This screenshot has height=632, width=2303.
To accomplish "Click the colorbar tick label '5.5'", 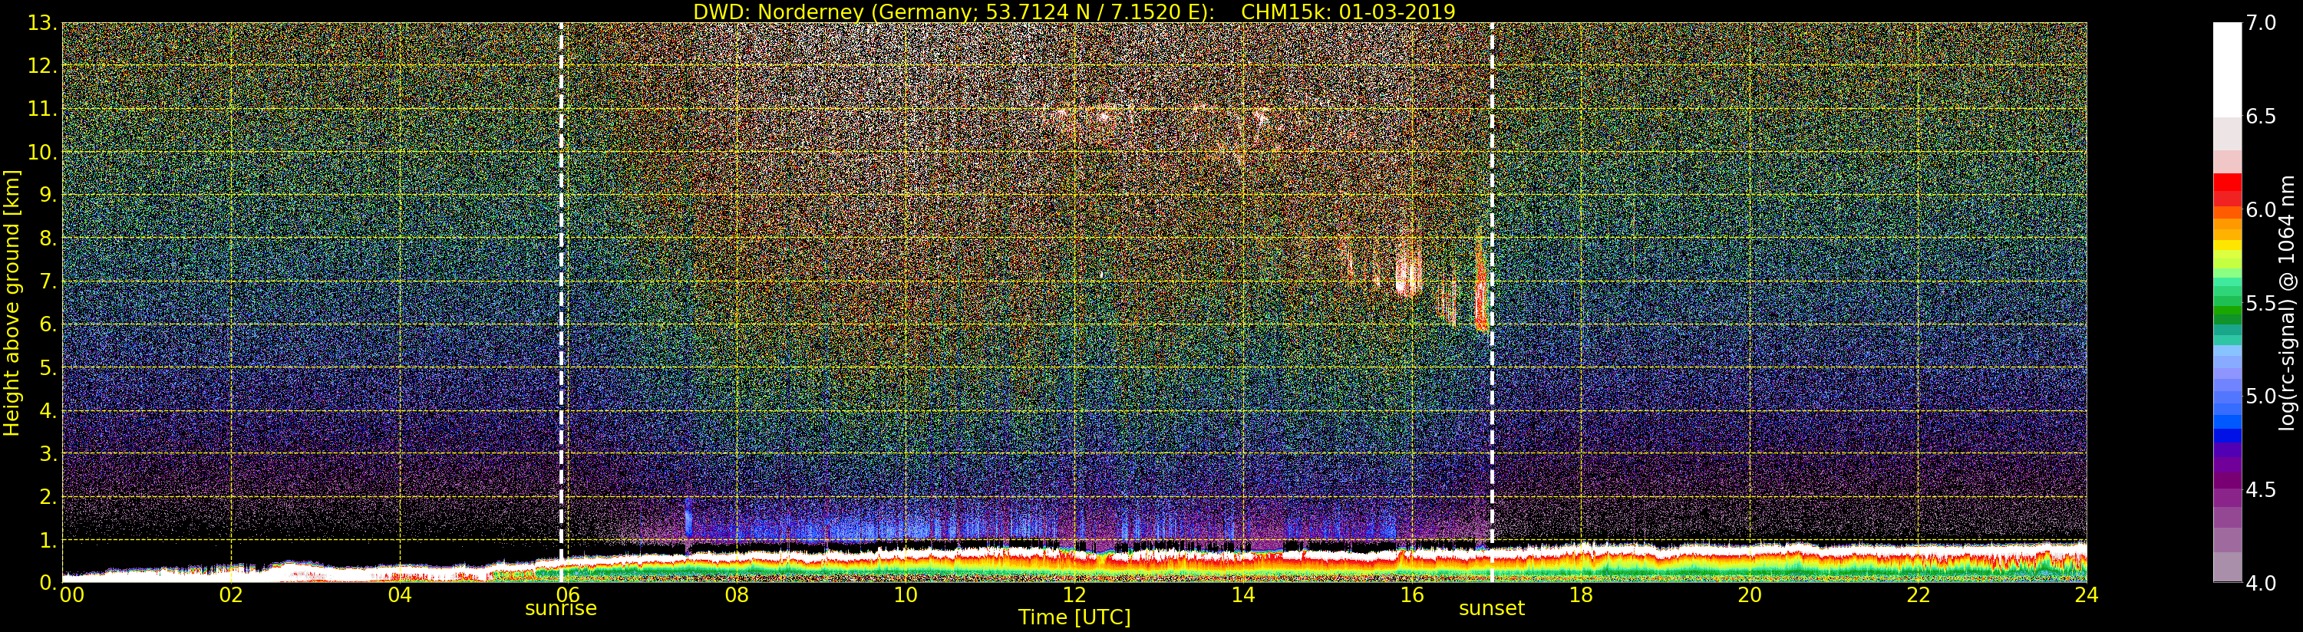I will [x=2261, y=303].
